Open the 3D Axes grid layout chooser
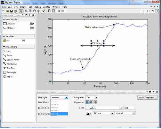The image size is (161, 129). pyautogui.click(x=32, y=28)
